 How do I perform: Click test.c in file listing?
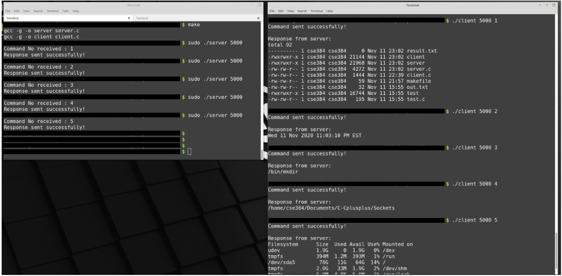tap(416, 99)
